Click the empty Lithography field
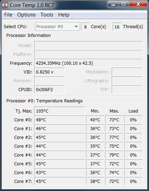This screenshot has height=191, width=149. [127, 81]
